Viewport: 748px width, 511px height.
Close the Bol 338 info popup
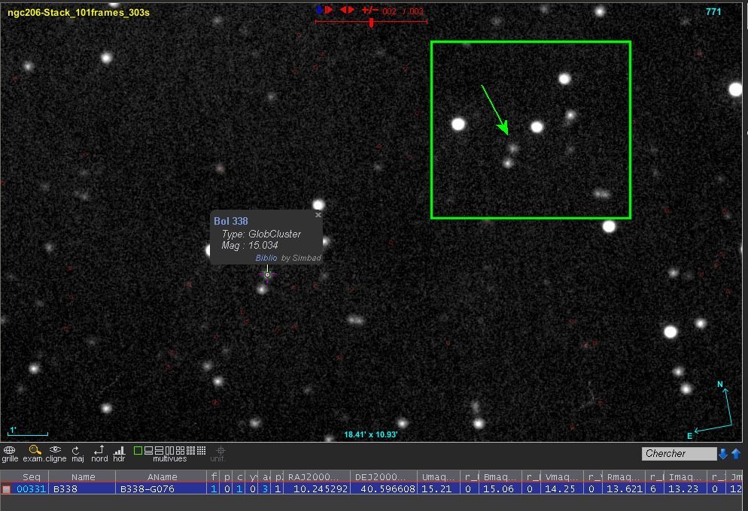pos(318,215)
